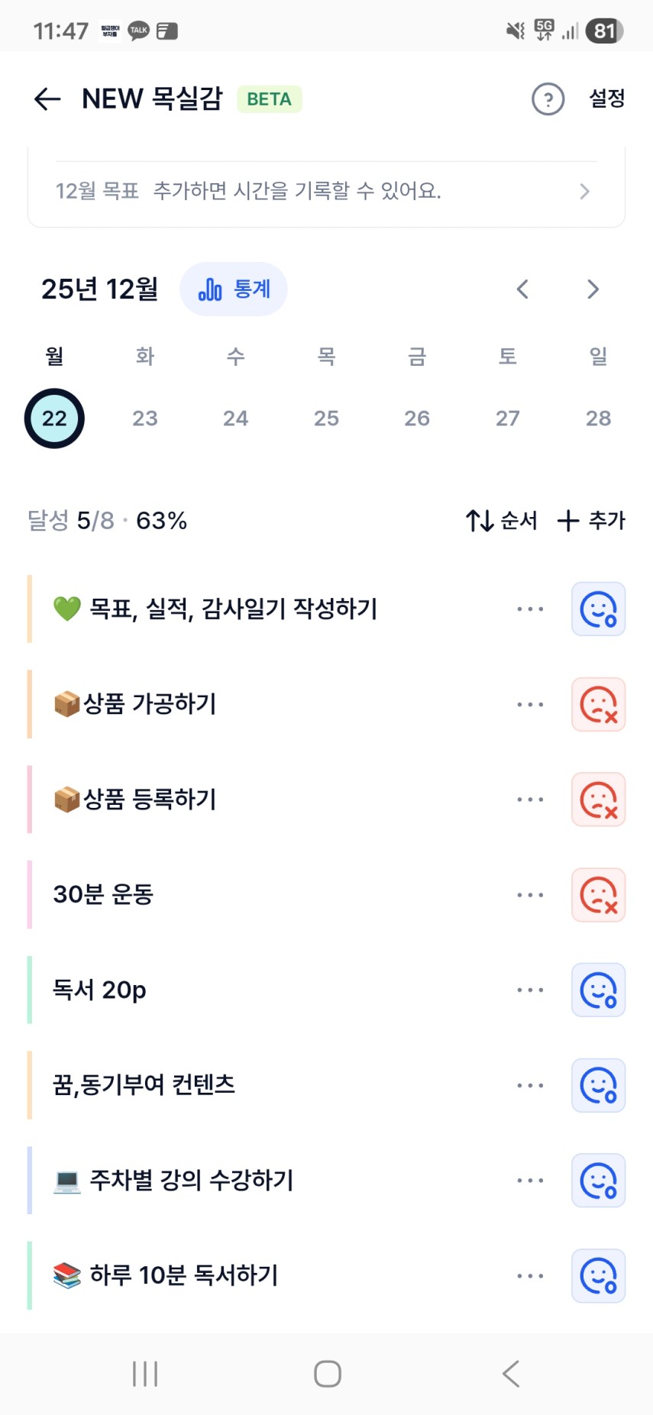
Task: Toggle completion face for 목표, 실적, 감사일기 작성하기
Action: 598,609
